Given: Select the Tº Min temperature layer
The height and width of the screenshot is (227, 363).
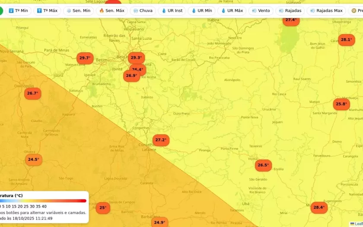Looking at the screenshot, I should coord(18,10).
